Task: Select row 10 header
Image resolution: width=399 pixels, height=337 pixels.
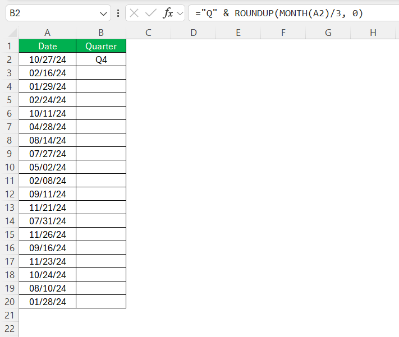Action: 10,167
